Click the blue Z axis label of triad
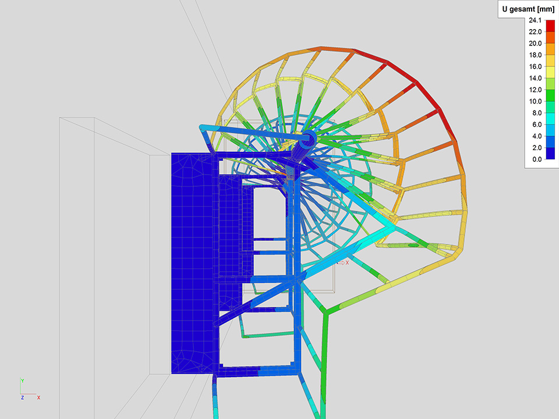The height and width of the screenshot is (419, 559). pyautogui.click(x=22, y=397)
